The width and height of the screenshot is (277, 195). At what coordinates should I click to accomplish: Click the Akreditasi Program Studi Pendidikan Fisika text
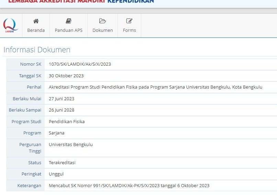(x=155, y=87)
